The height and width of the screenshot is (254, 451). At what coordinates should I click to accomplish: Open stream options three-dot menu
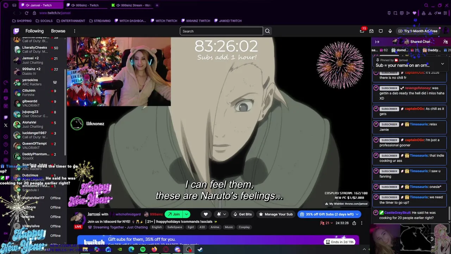coord(362,223)
